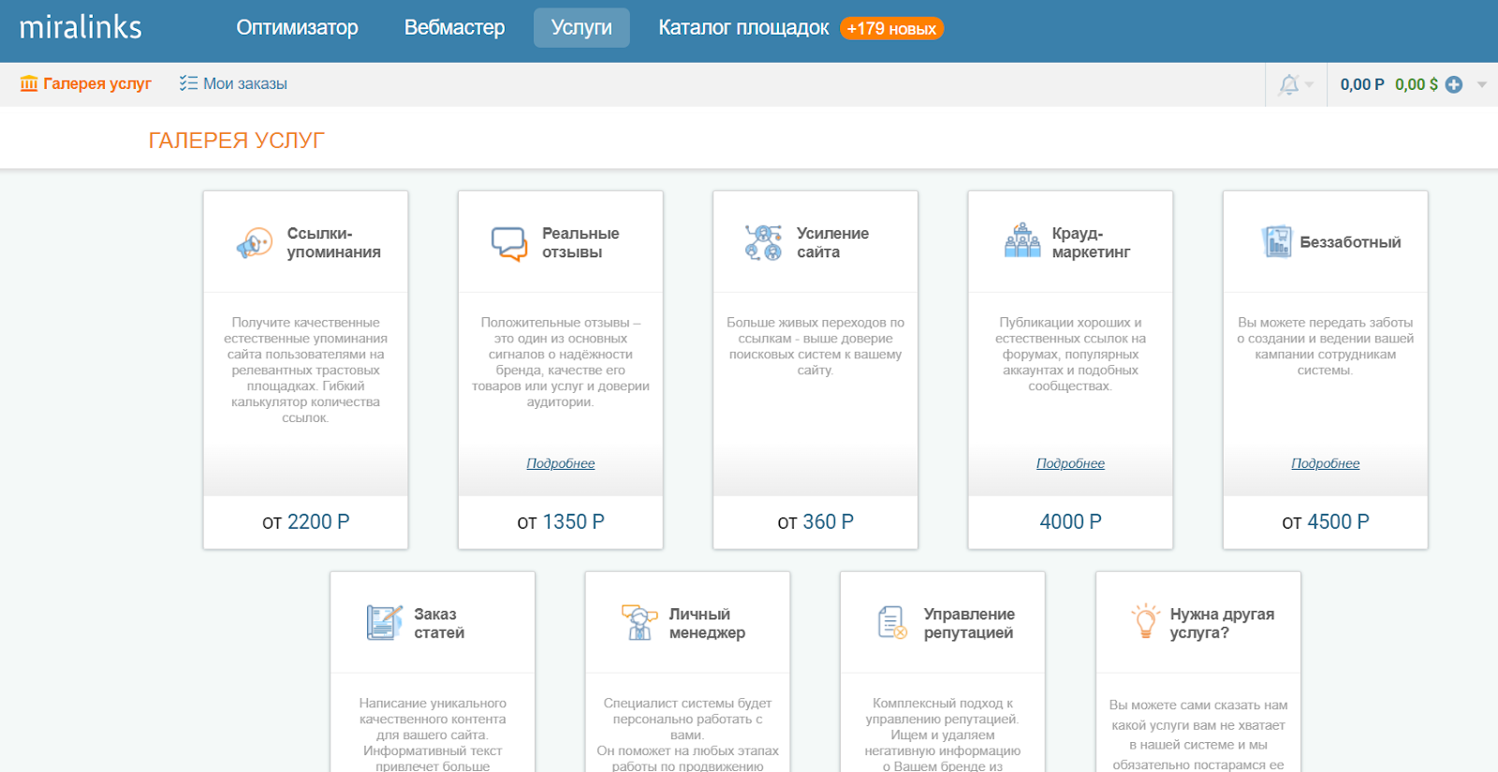Click the price от 2200 Р
The width and height of the screenshot is (1498, 772).
click(306, 522)
